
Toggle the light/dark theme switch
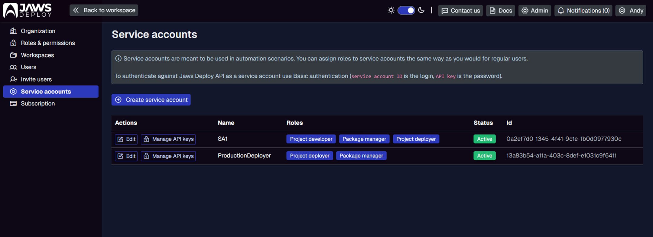tap(406, 10)
